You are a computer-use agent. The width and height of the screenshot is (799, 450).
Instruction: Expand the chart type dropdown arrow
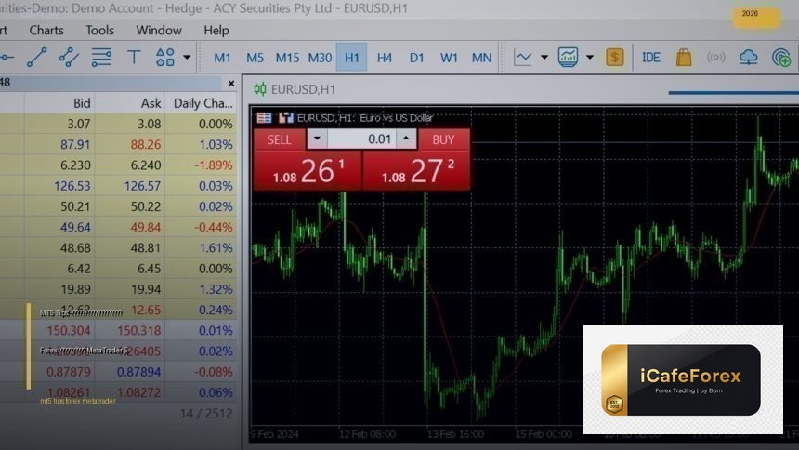click(544, 57)
